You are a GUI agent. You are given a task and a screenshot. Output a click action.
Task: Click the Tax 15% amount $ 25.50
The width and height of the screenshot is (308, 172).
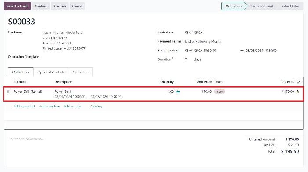[293, 145]
